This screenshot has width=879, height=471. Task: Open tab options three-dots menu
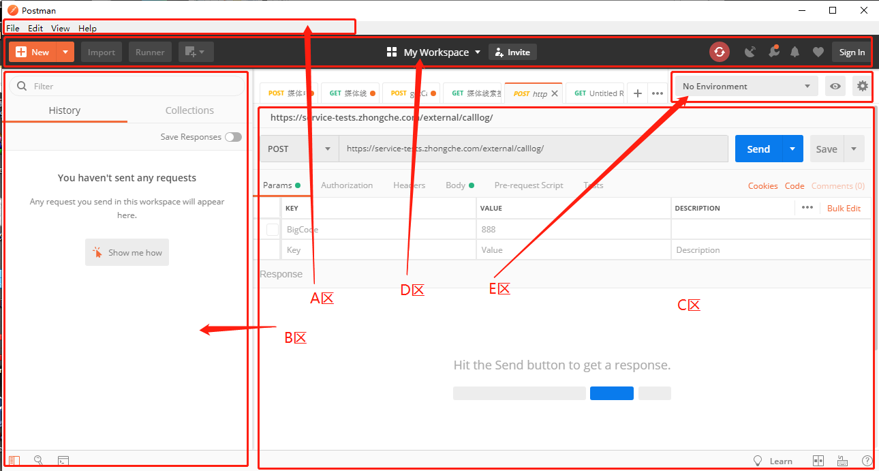tap(658, 93)
